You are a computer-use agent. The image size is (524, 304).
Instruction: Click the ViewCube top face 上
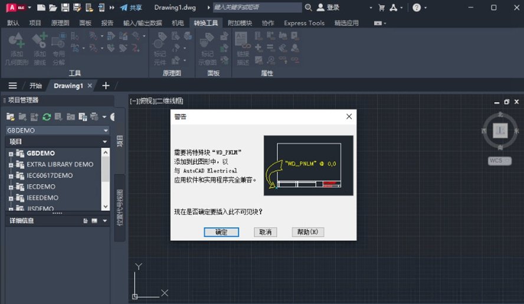click(x=500, y=130)
